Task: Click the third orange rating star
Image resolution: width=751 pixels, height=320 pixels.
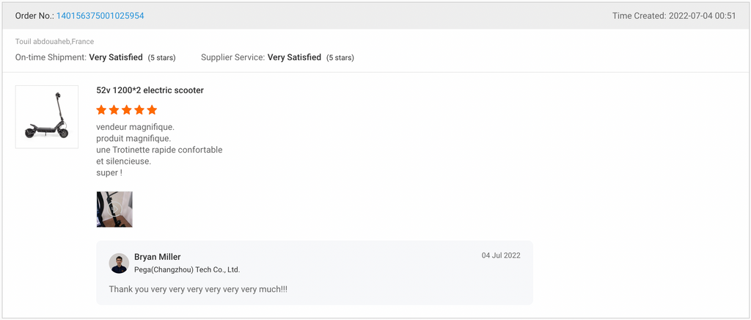Action: pyautogui.click(x=126, y=110)
